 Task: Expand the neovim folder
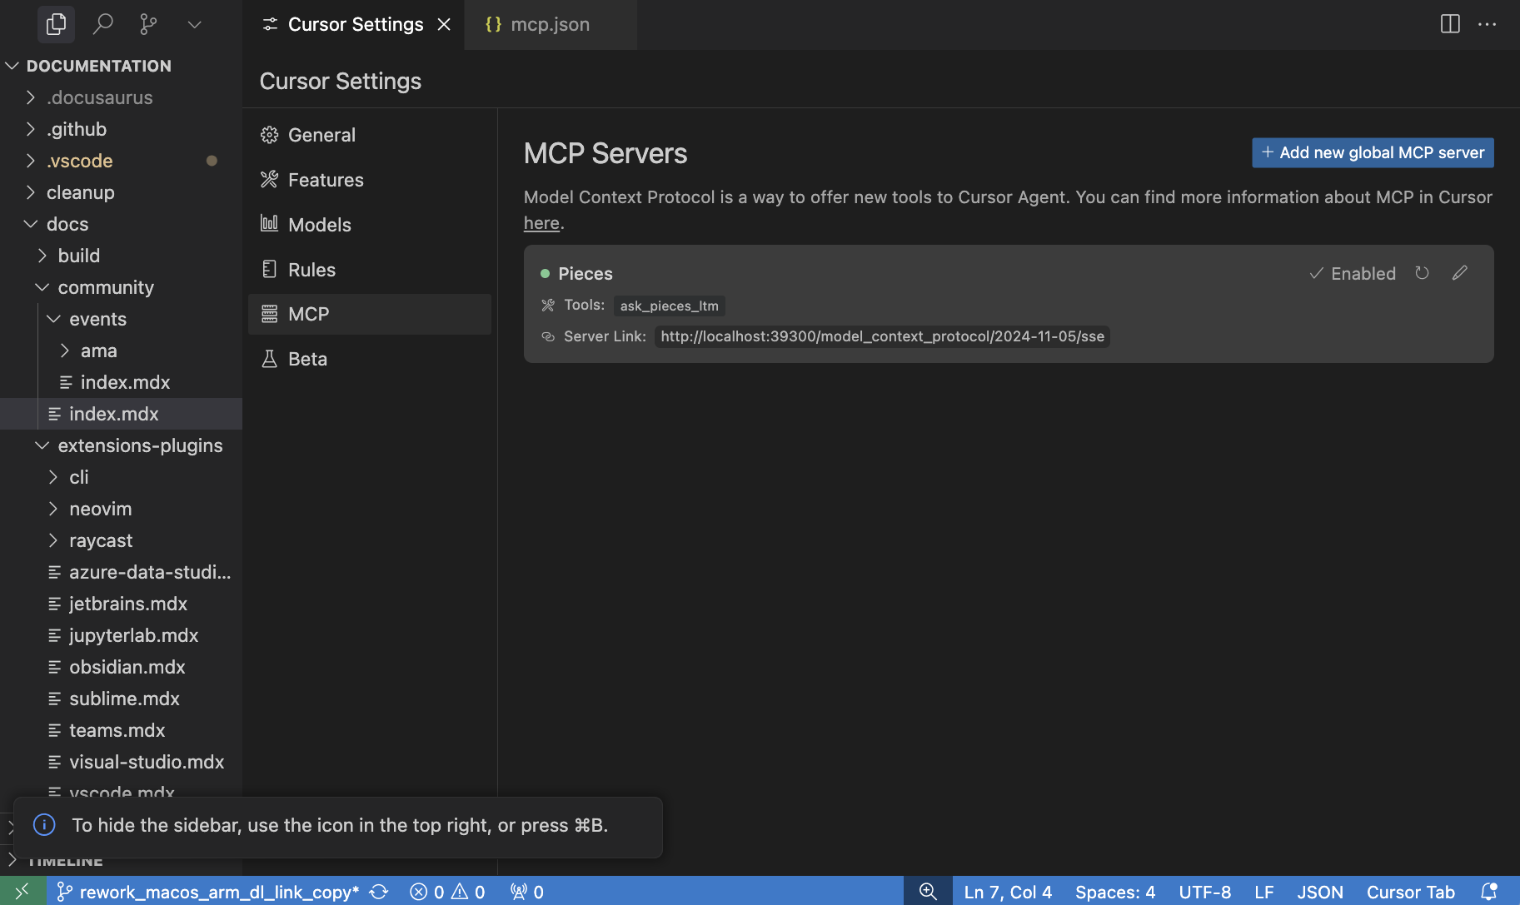[x=121, y=509]
